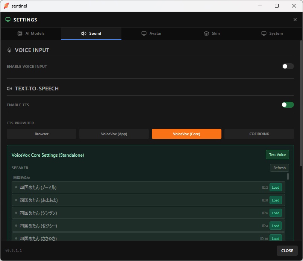Click the speaker icon on Sound tab
The width and height of the screenshot is (303, 261).
[x=84, y=34]
